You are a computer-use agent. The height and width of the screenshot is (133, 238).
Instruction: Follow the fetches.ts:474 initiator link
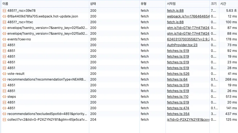[178, 108]
